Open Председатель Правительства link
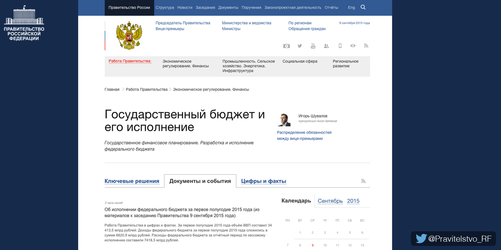 tap(183, 23)
